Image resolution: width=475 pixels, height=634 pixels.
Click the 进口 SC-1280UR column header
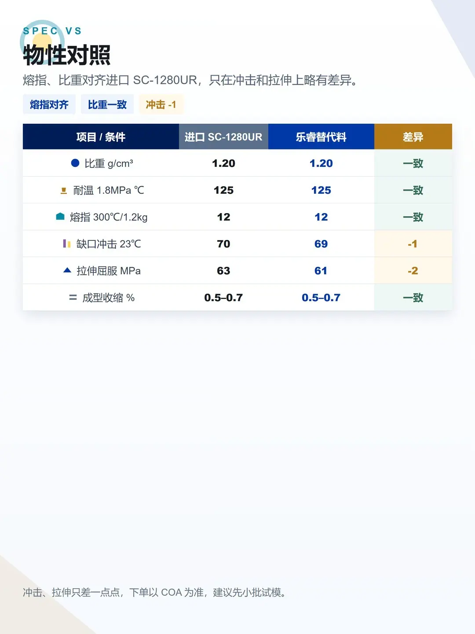[223, 137]
